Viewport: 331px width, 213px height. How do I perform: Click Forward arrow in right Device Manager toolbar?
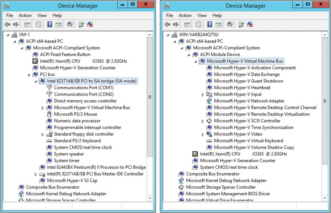tap(176, 24)
